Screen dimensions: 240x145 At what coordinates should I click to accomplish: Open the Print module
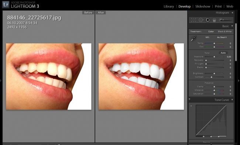[x=218, y=7]
